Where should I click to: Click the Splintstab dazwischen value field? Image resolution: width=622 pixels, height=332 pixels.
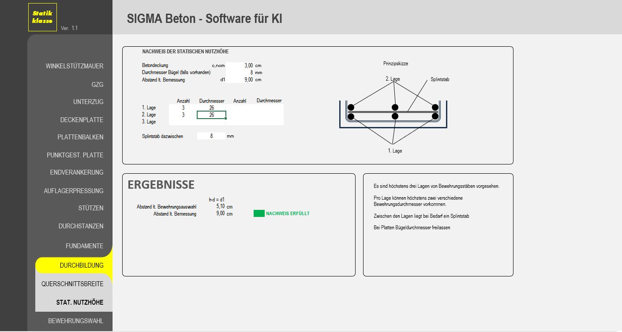pos(211,136)
